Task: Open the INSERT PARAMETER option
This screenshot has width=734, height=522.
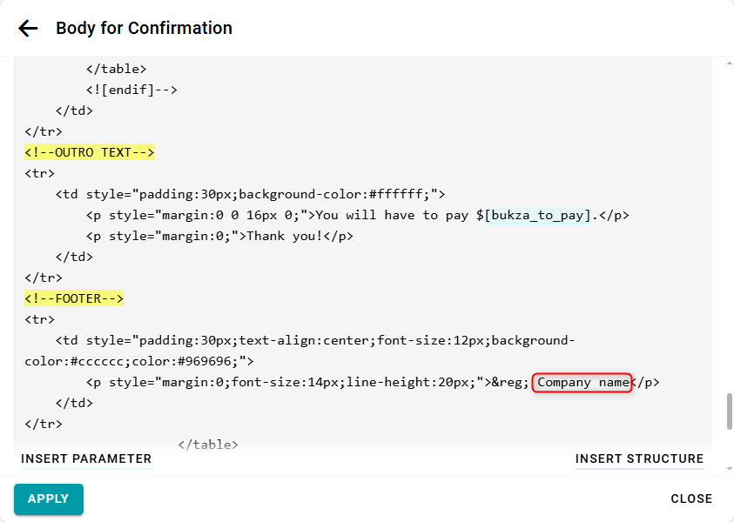Action: [86, 458]
